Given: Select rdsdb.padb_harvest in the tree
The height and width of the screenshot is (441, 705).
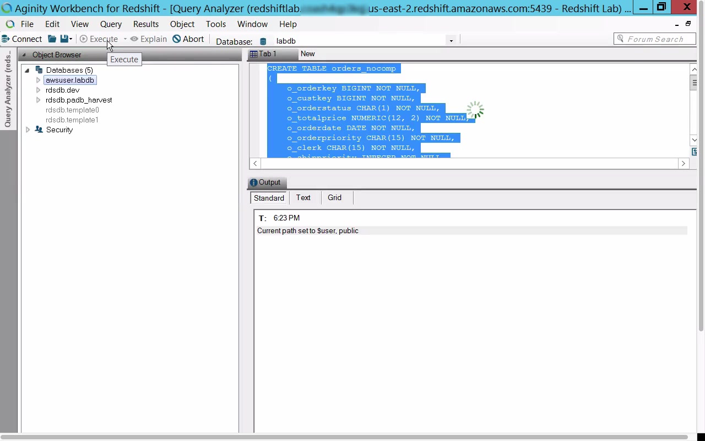Looking at the screenshot, I should pos(79,100).
